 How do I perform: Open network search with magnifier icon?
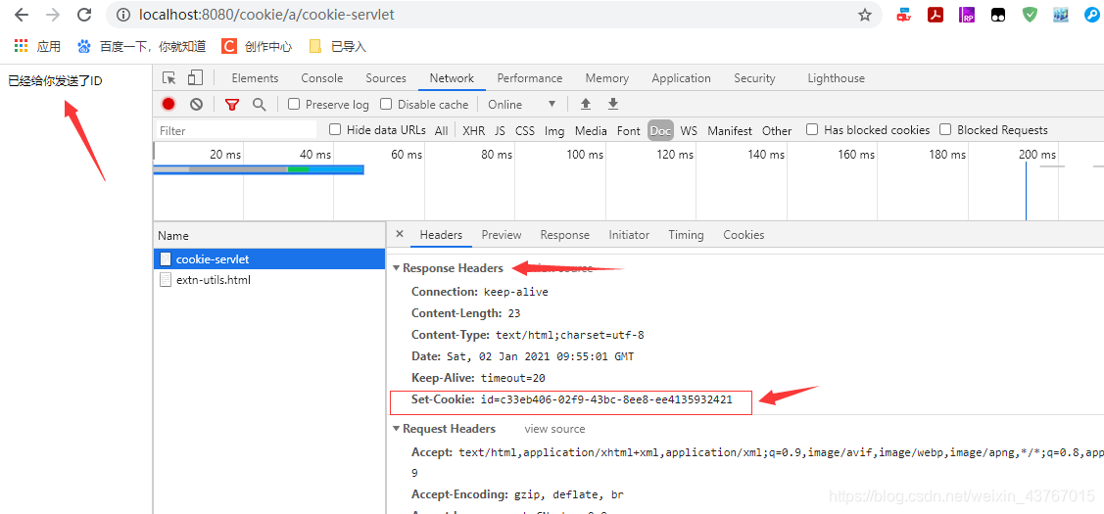coord(259,104)
